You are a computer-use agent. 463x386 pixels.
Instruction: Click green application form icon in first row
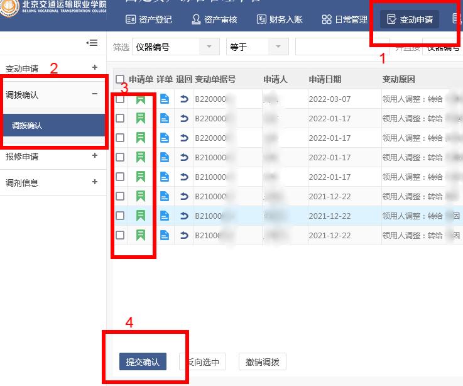(x=141, y=99)
